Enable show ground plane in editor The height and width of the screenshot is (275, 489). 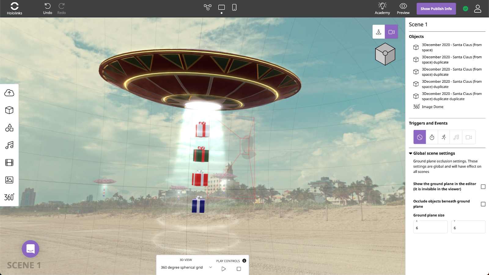483,186
